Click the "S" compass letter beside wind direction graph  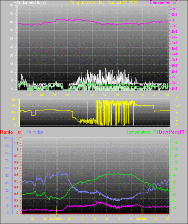click(x=177, y=113)
